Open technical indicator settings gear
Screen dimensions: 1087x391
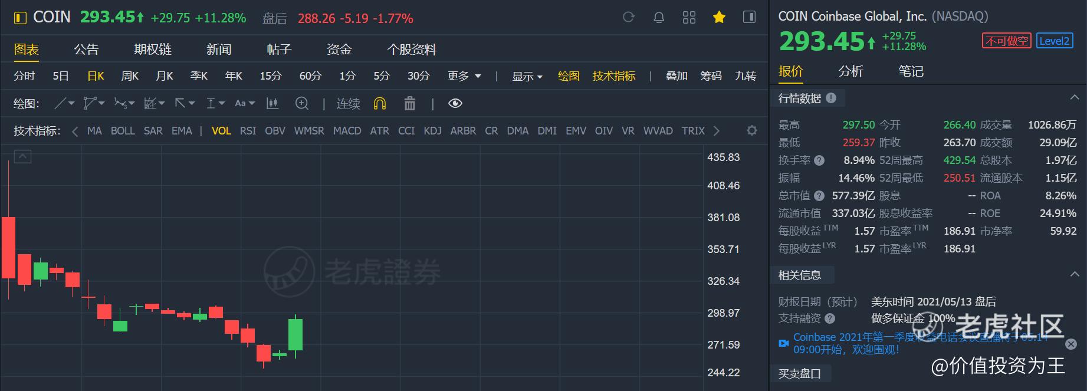751,131
